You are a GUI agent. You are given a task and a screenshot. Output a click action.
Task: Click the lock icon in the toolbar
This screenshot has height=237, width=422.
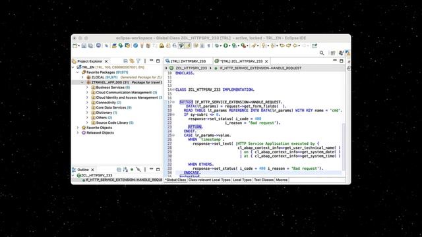pos(162,45)
